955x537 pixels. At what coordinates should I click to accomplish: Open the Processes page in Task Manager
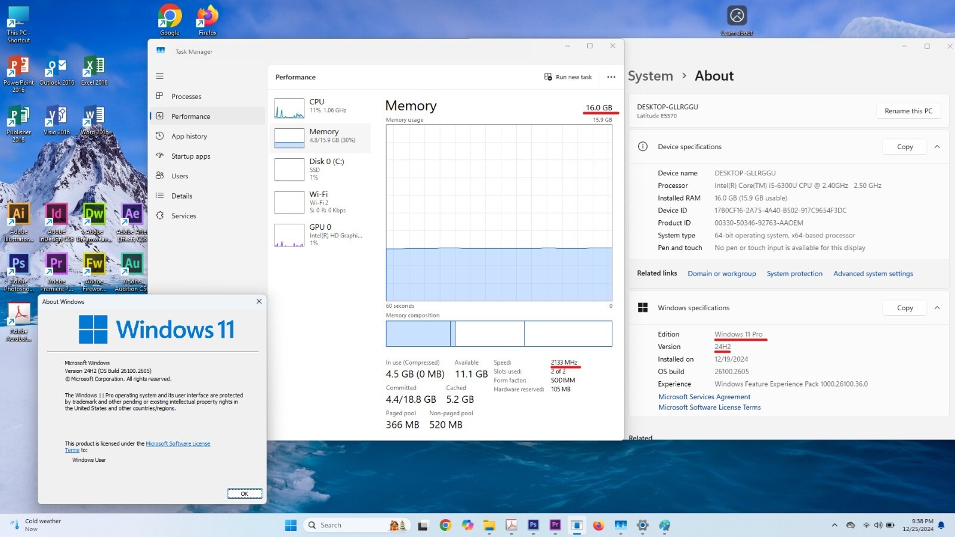207,97
